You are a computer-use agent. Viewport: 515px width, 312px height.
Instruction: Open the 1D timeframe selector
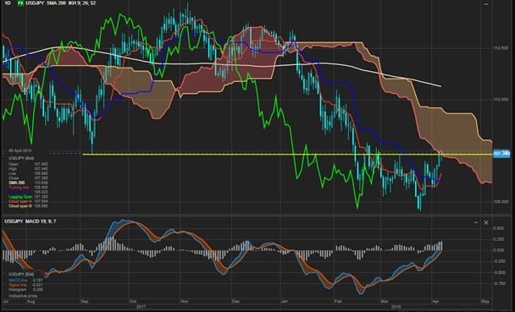tap(8, 3)
